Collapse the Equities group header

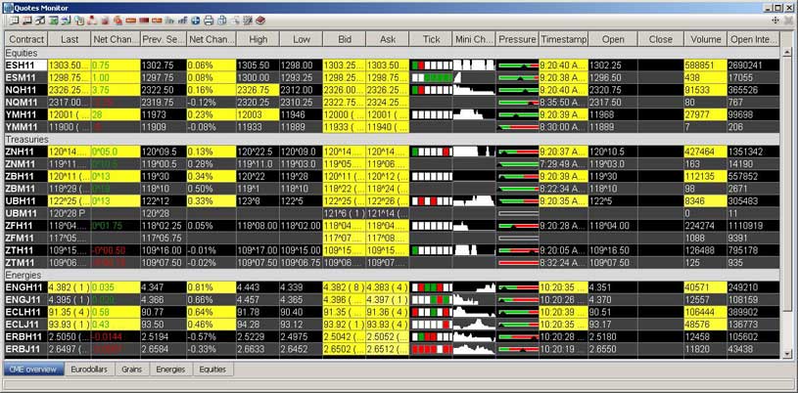pos(23,53)
